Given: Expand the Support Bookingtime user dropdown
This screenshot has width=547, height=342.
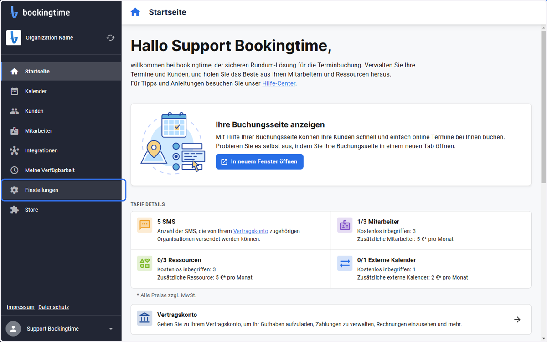Looking at the screenshot, I should [111, 329].
